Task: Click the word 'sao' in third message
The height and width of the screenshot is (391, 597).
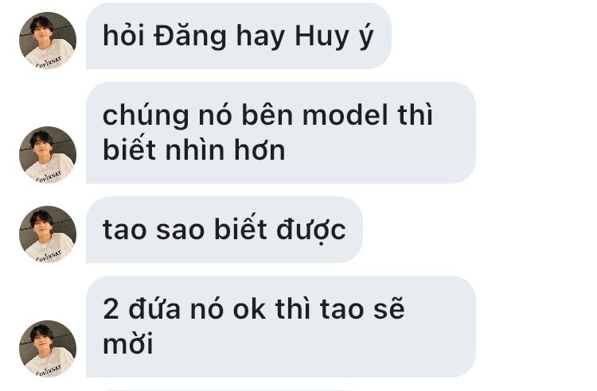Action: coord(180,230)
